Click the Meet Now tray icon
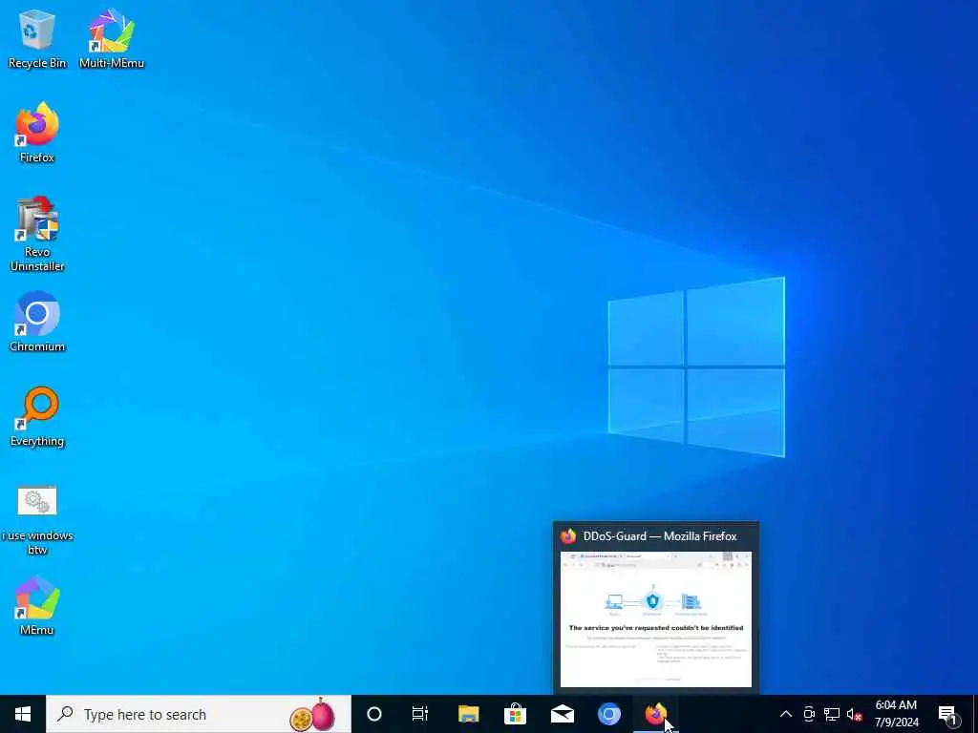 click(809, 714)
